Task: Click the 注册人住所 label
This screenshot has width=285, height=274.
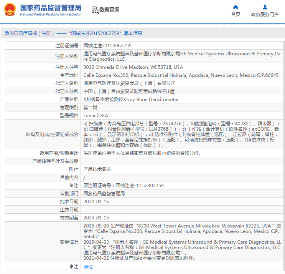Action: coord(67,67)
